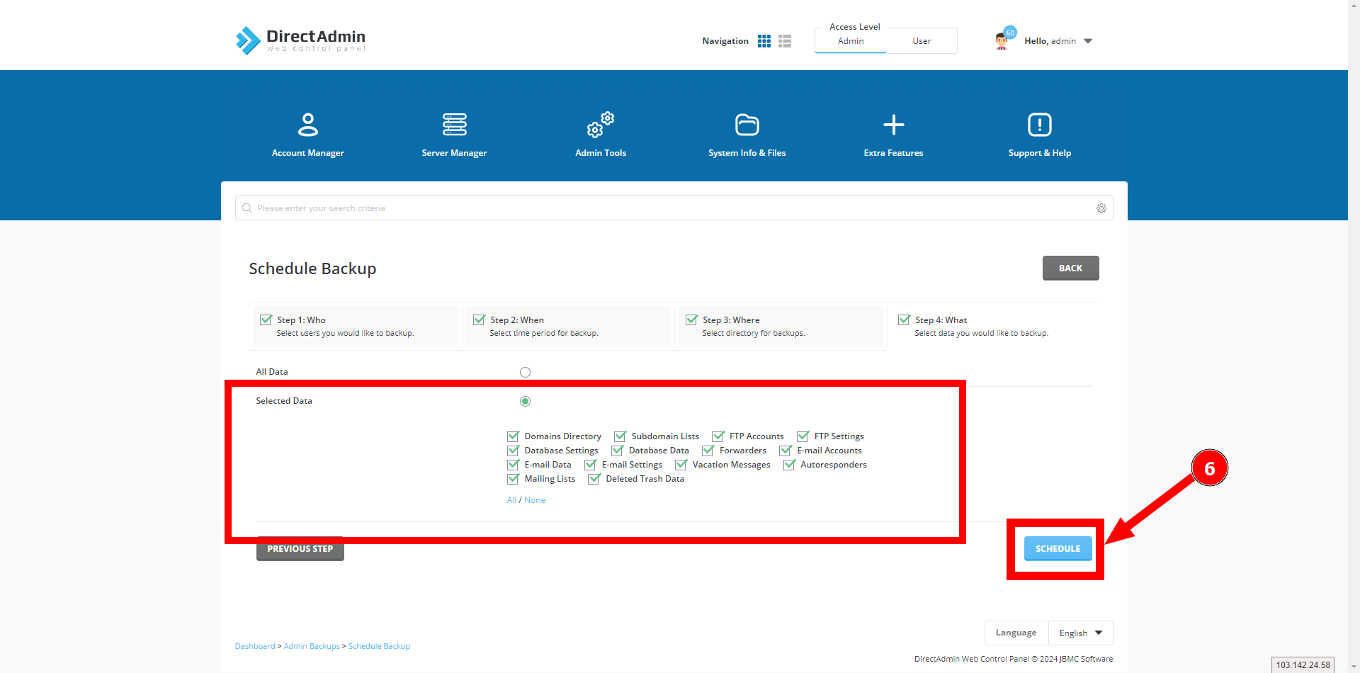Toggle Forwarders checkbox
Screen dimensions: 1360x673
pos(708,451)
